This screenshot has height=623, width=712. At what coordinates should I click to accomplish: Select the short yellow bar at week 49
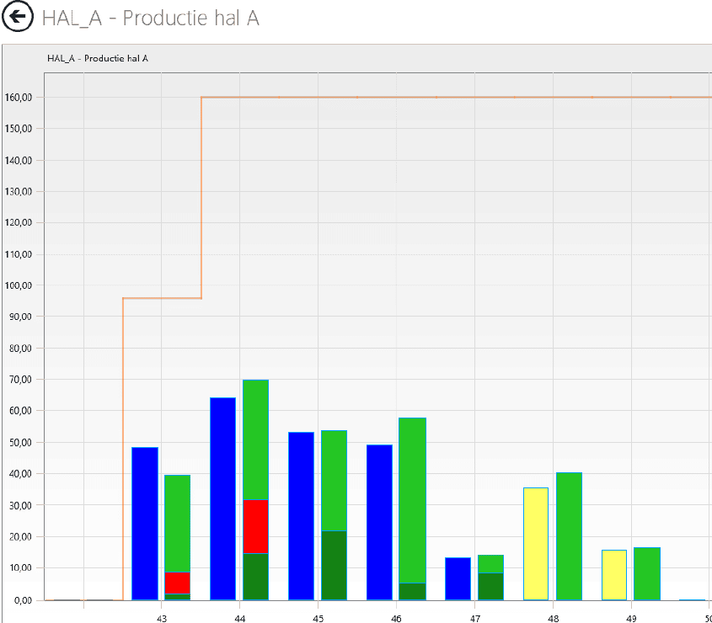[614, 574]
